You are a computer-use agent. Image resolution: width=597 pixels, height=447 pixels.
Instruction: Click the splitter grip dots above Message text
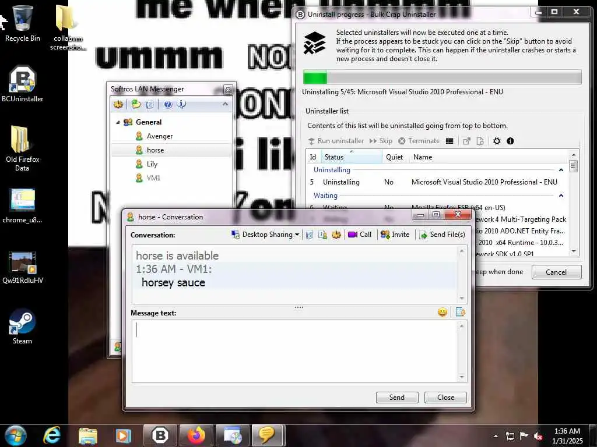299,307
